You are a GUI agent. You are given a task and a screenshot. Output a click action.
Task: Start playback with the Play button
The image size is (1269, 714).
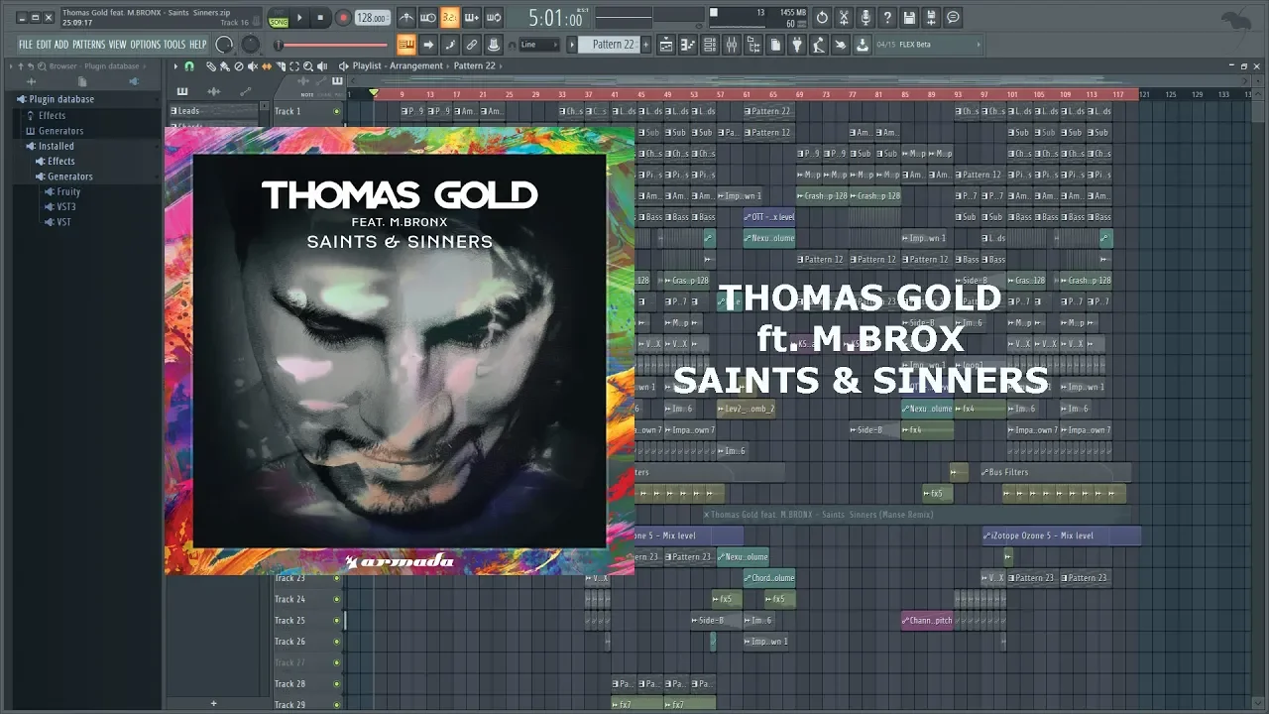(299, 18)
